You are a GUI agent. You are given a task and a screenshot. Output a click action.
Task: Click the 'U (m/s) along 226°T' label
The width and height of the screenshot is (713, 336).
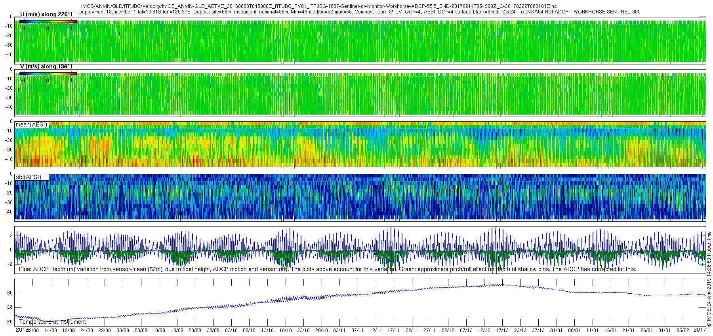pos(47,14)
